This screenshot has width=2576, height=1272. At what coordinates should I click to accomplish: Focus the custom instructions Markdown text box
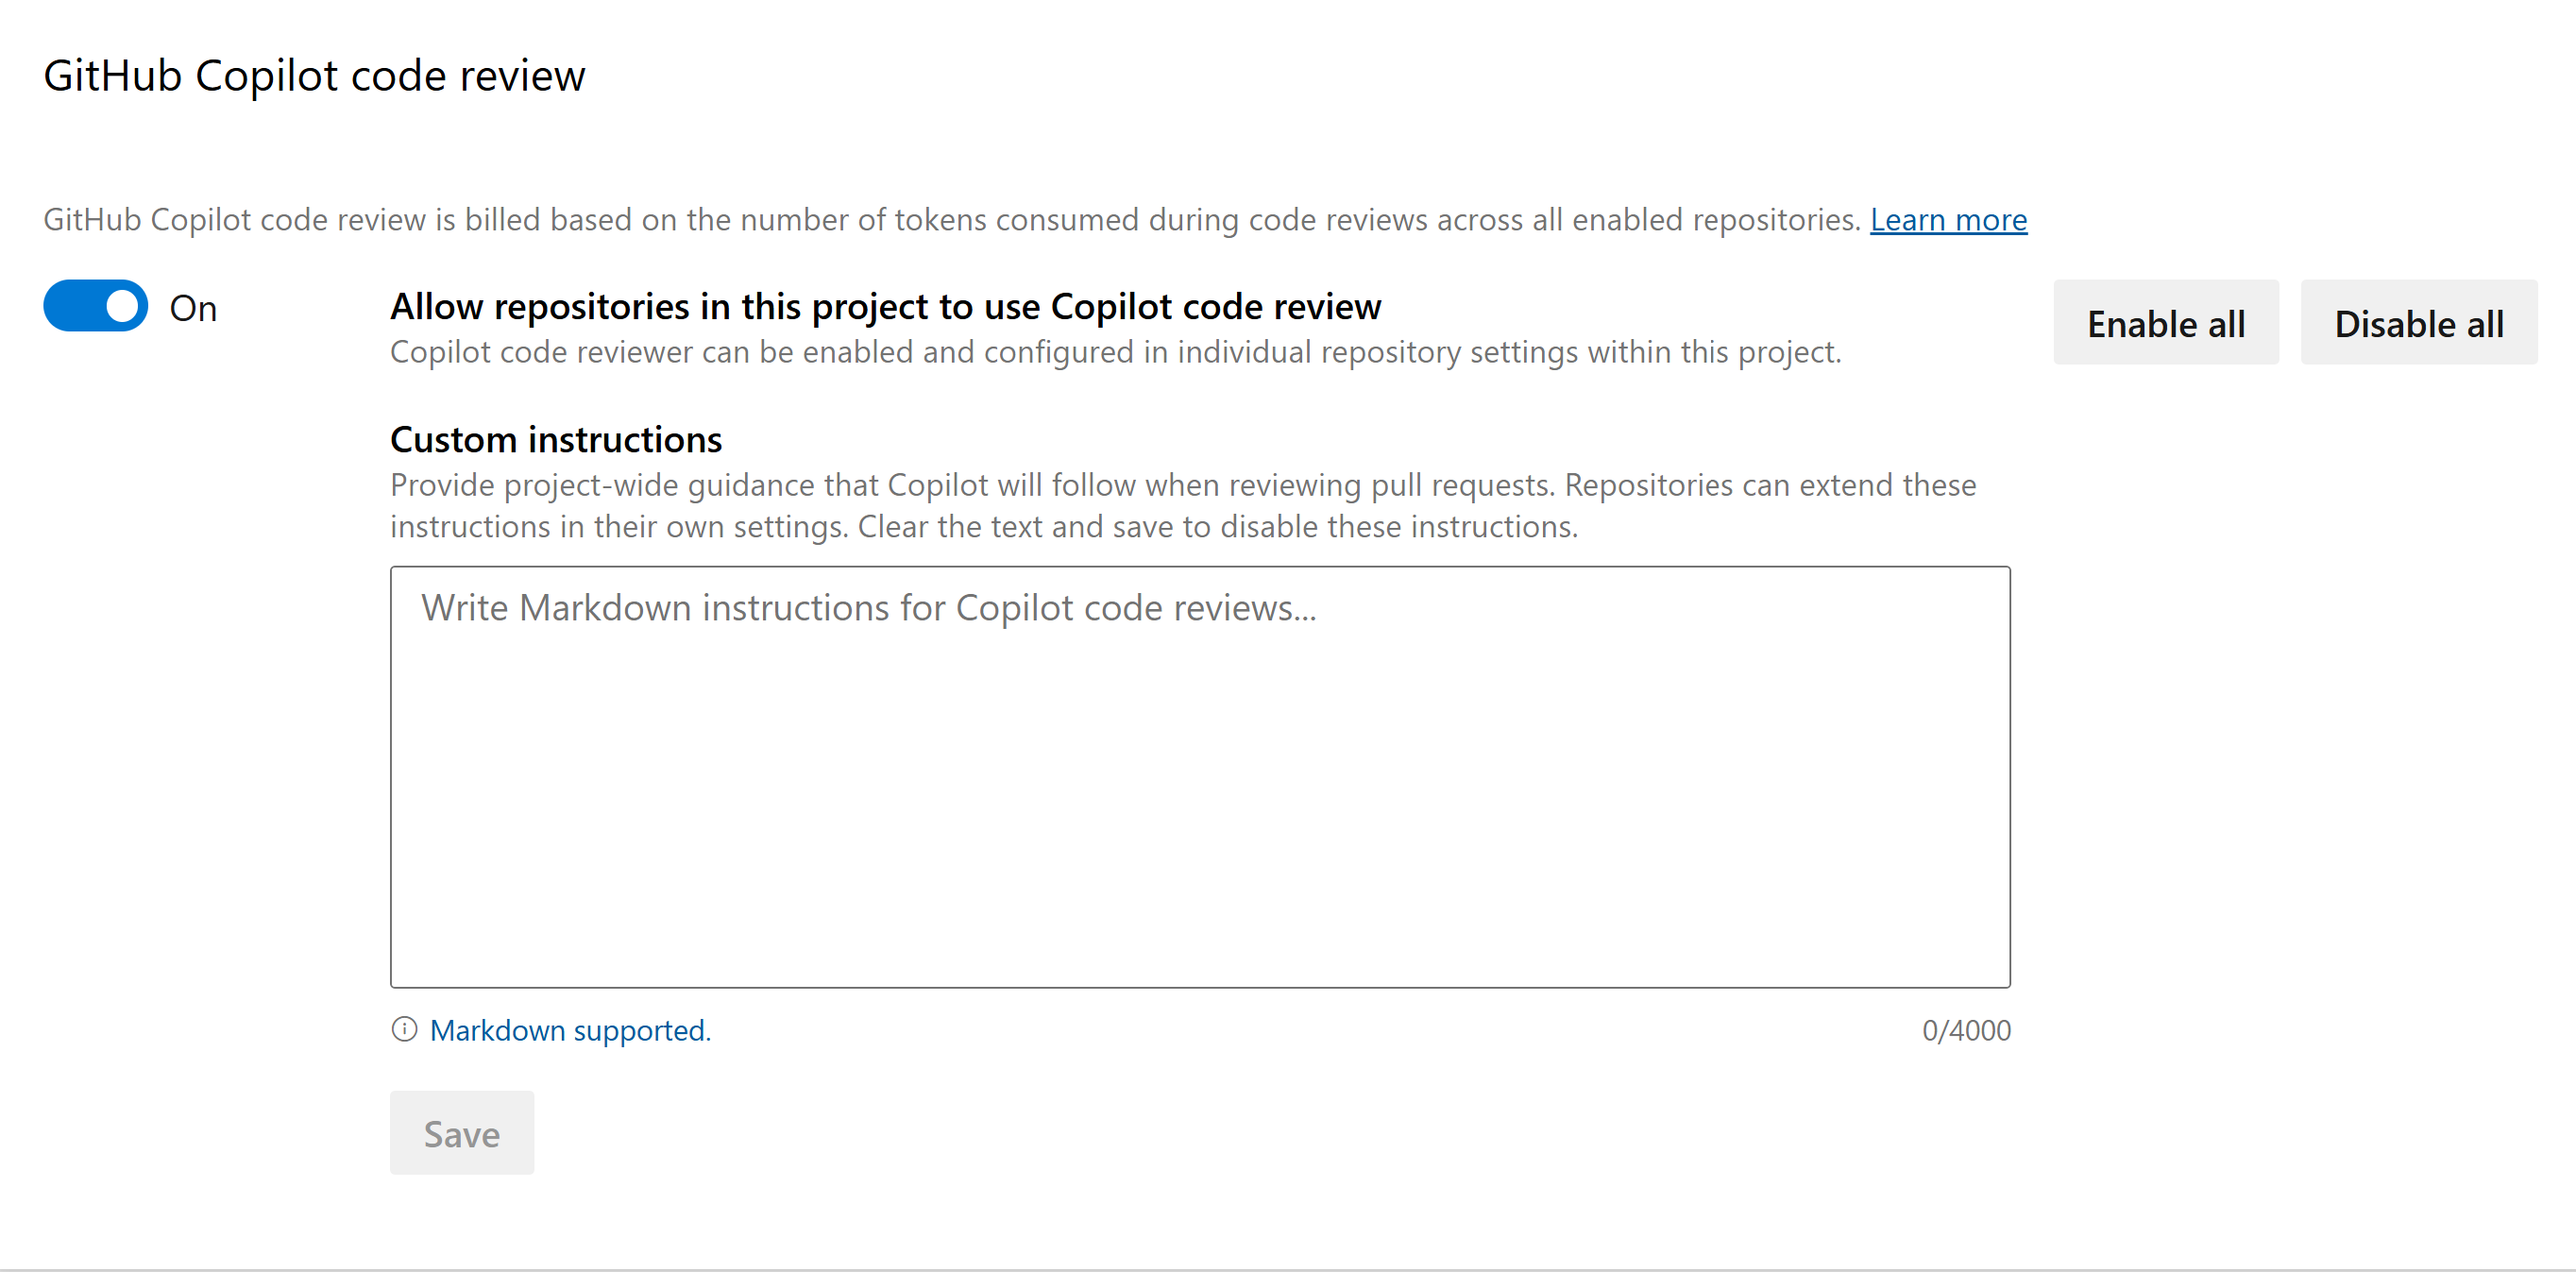click(1200, 777)
